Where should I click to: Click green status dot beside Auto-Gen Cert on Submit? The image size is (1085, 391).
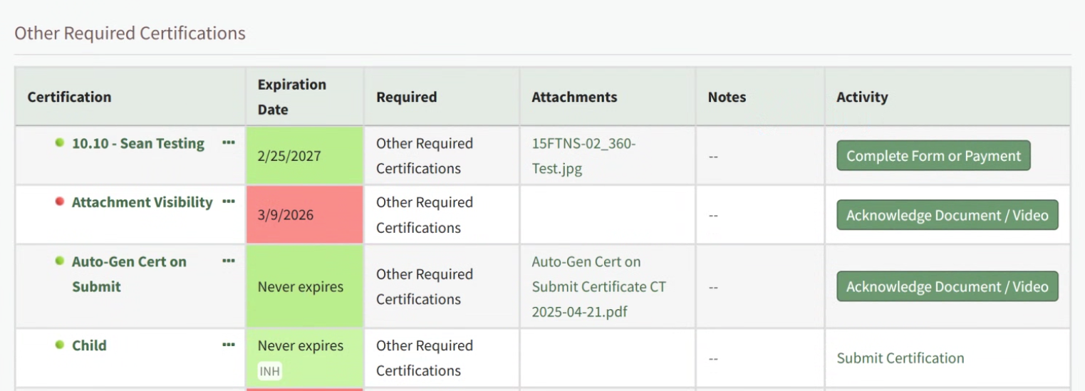[x=60, y=261]
